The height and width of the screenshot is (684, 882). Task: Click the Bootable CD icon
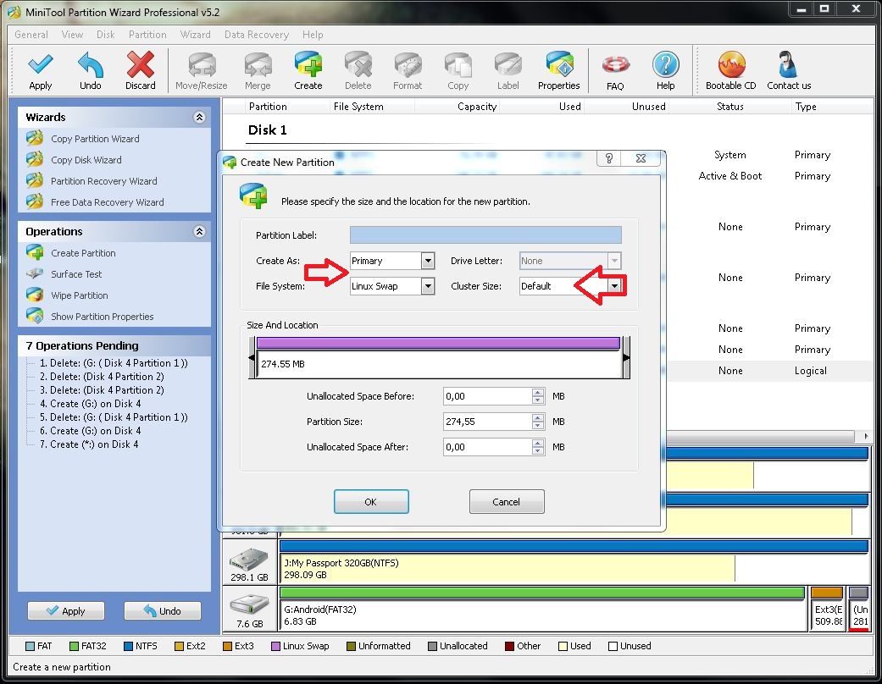(x=731, y=64)
